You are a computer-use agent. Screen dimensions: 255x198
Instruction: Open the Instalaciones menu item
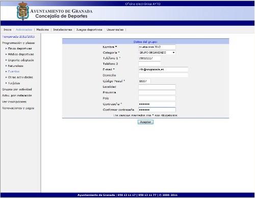63,30
